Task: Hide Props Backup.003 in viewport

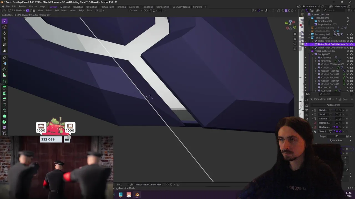Action: 348,24
